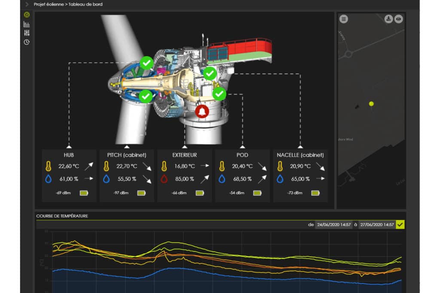This screenshot has height=293, width=440.
Task: Confirm date range with yellow check button
Action: tap(400, 225)
